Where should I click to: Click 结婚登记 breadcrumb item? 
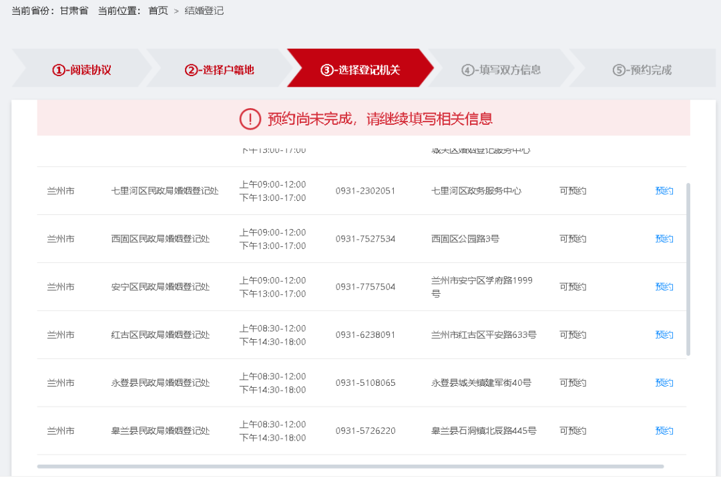[204, 11]
